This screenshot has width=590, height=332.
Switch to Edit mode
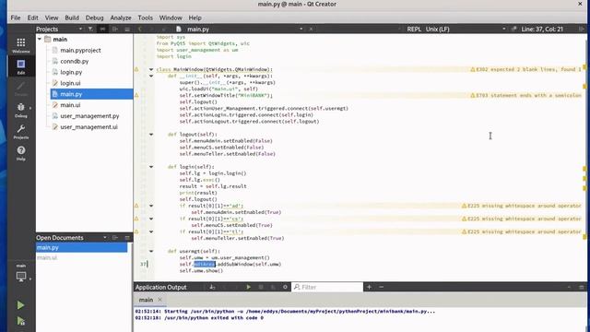21,66
